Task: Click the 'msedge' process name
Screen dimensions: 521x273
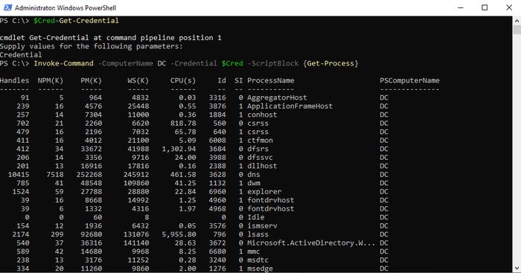Action: [x=260, y=269]
